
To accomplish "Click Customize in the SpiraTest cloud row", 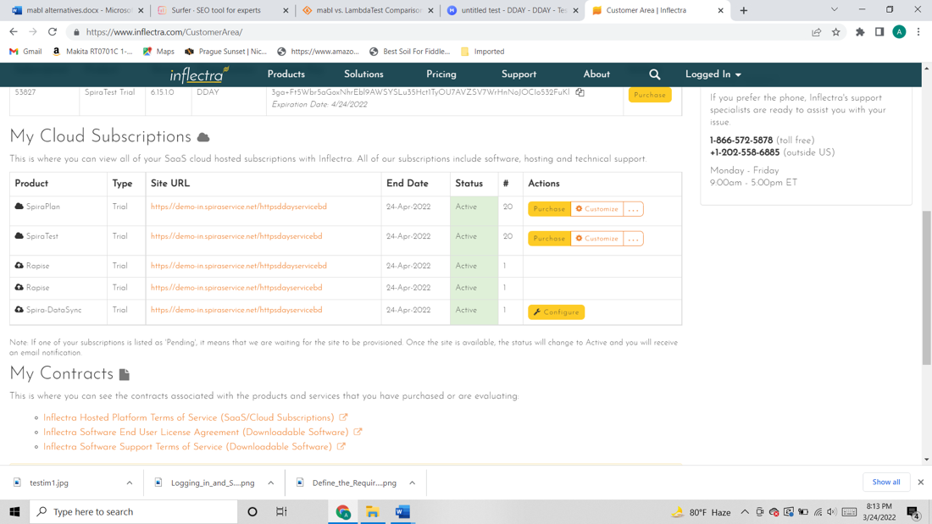I will (x=596, y=239).
